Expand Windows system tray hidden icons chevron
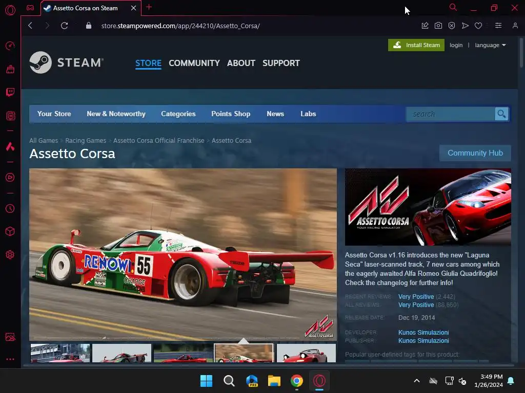525x393 pixels. click(x=417, y=381)
